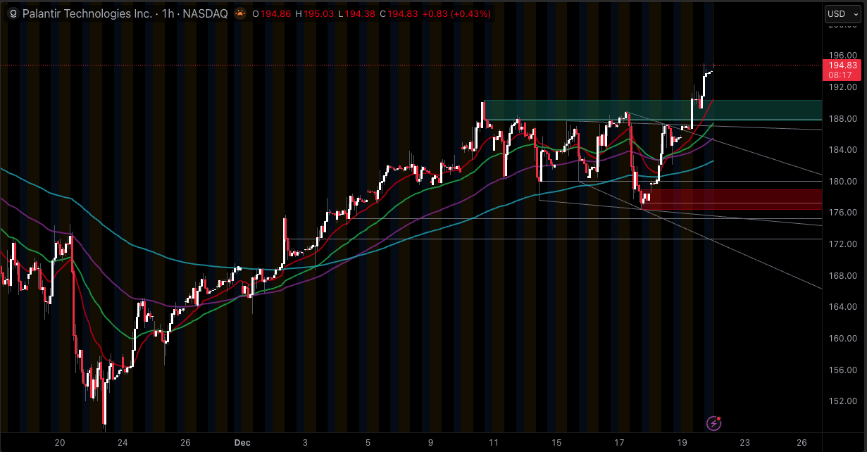Click the low value L194.38

point(357,13)
